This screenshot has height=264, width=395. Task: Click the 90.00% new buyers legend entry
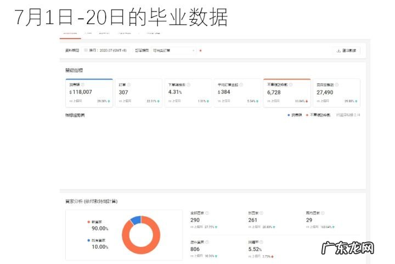pyautogui.click(x=98, y=226)
